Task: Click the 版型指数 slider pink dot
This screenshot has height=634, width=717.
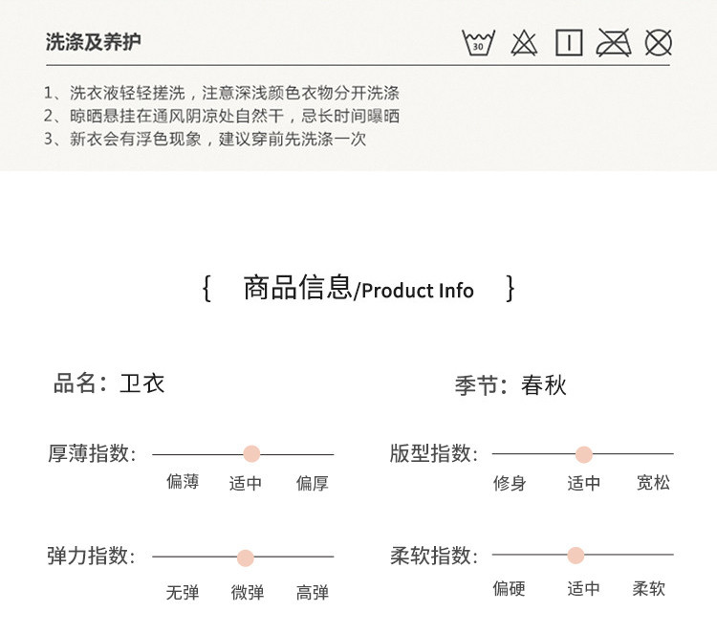Action: click(584, 454)
